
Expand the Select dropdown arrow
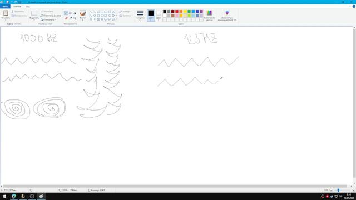point(34,20)
